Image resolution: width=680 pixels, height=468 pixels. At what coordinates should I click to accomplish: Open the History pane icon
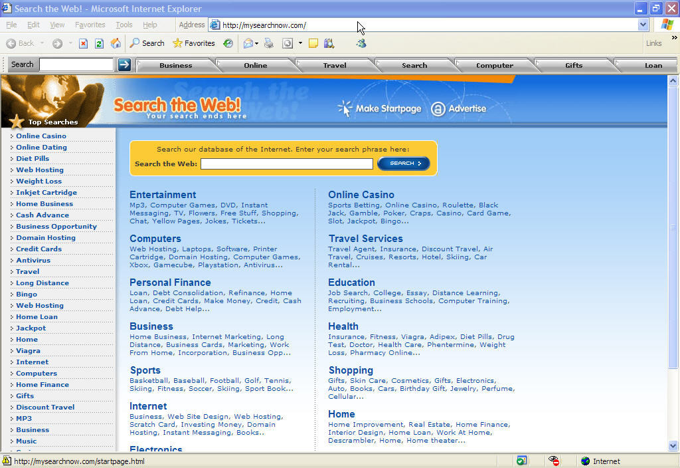(x=228, y=43)
